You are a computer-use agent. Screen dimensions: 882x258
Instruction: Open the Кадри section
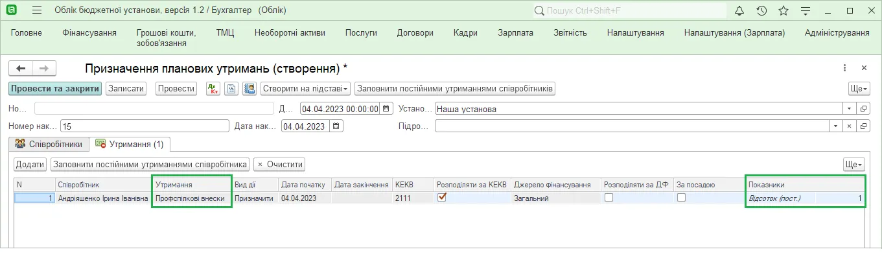pyautogui.click(x=465, y=33)
